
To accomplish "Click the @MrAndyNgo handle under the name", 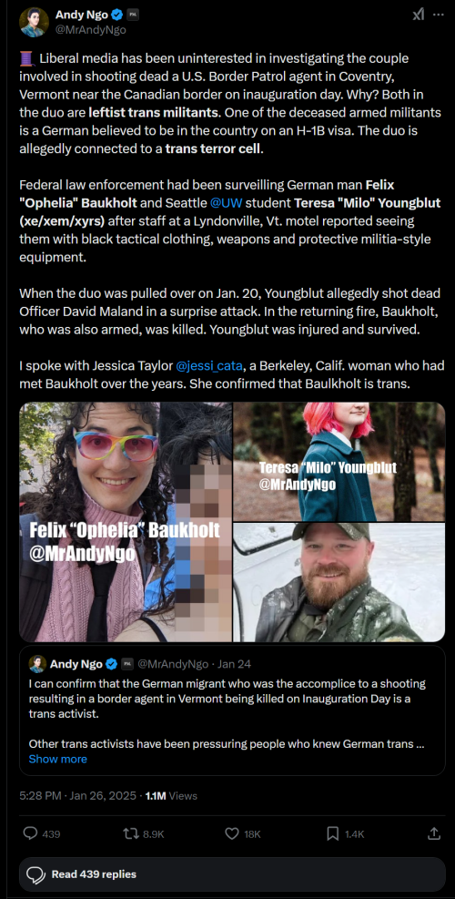I will [x=90, y=30].
